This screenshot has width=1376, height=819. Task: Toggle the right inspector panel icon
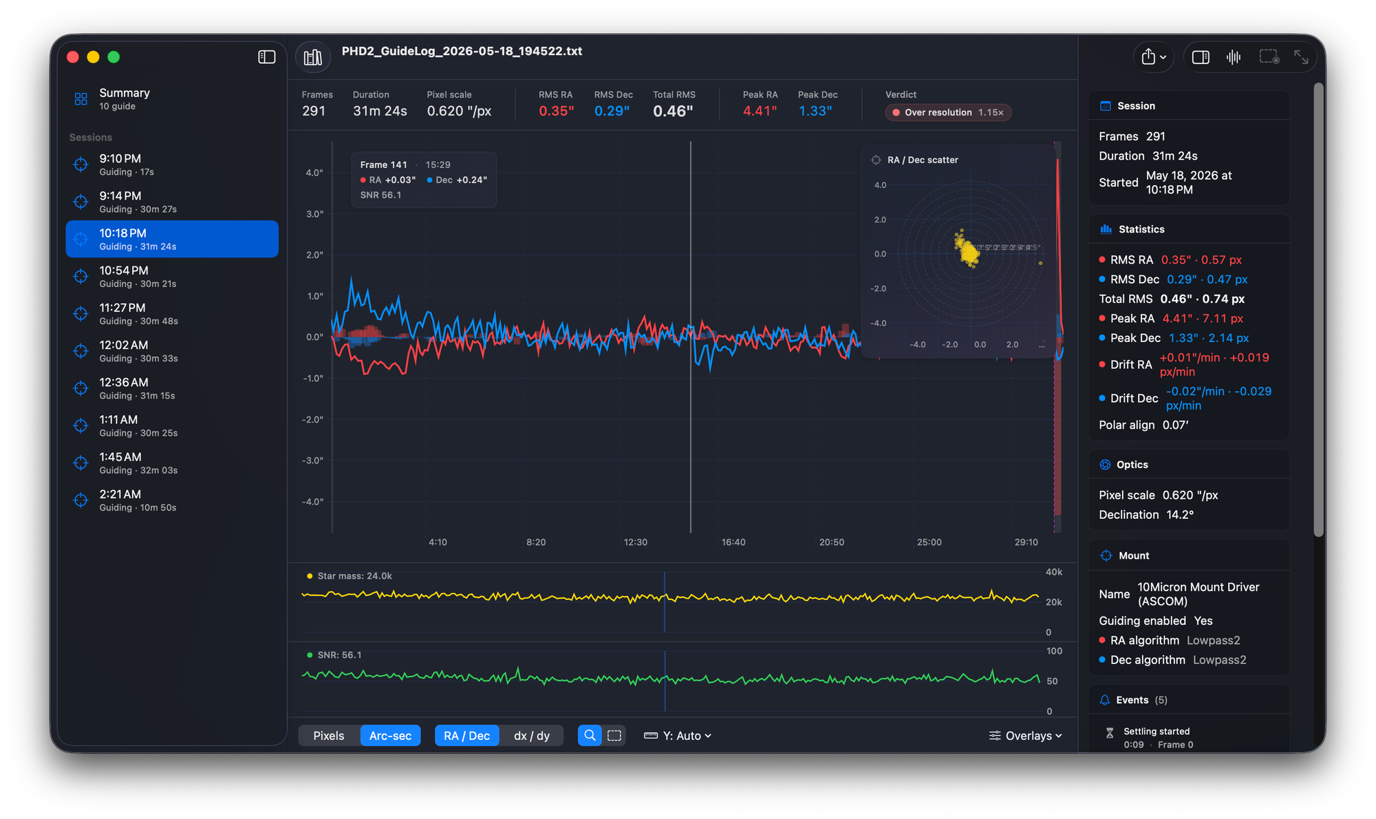1201,57
